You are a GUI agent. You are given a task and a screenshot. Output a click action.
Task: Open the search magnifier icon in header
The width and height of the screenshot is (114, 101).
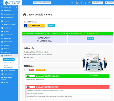(x=72, y=3)
